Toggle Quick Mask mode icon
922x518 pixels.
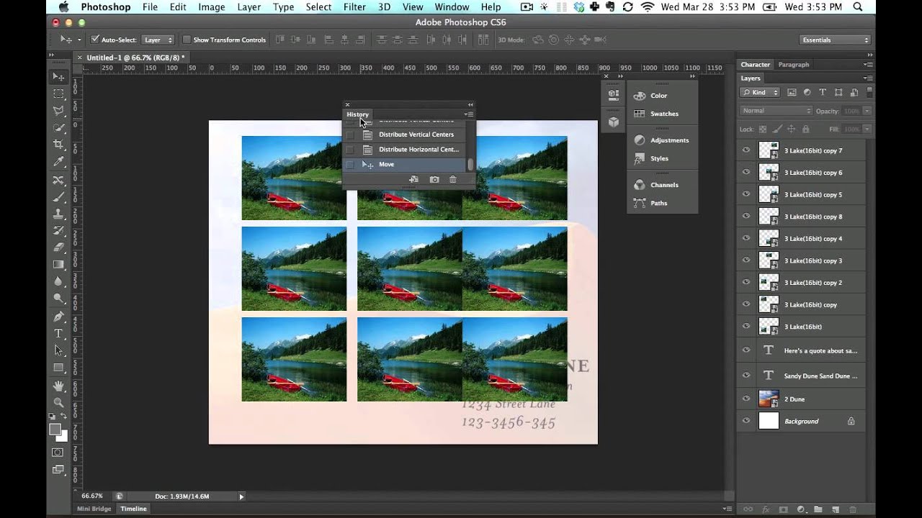(58, 453)
